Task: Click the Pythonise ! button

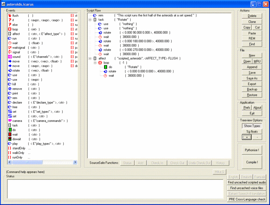Action: (252, 150)
